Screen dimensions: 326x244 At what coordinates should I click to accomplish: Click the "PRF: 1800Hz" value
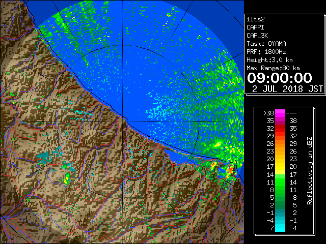266,52
